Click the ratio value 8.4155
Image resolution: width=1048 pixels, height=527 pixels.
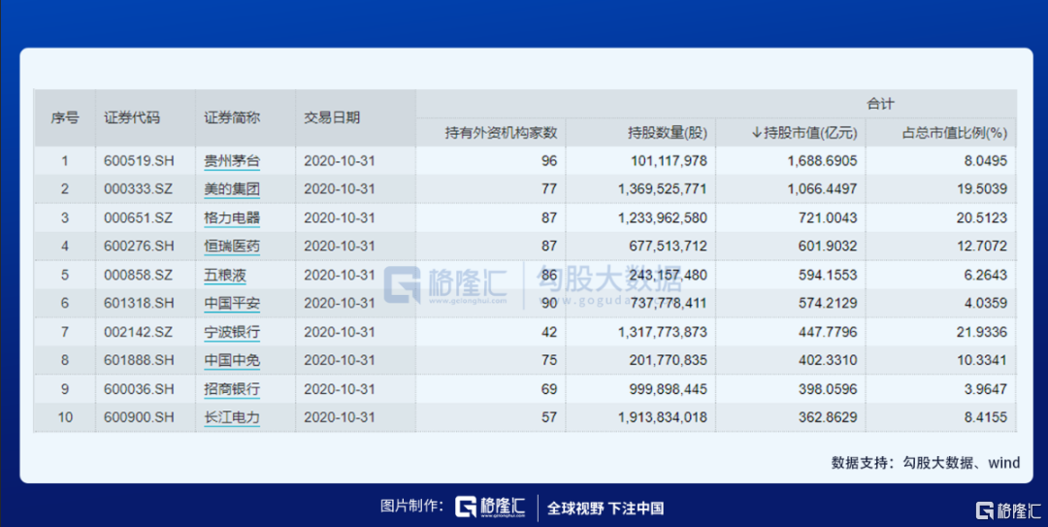pos(985,417)
